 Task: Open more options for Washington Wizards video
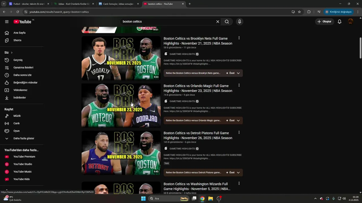click(x=239, y=184)
